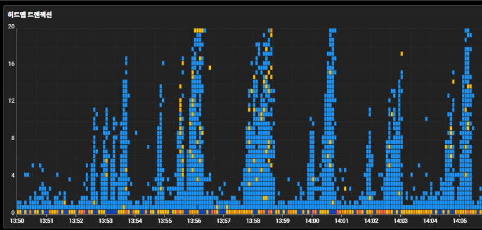This screenshot has height=230, width=482.
Task: Select the y-axis label 12
Action: tap(11, 101)
